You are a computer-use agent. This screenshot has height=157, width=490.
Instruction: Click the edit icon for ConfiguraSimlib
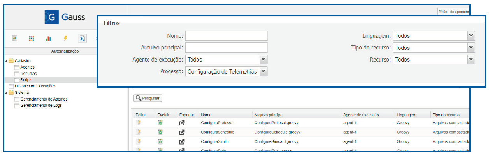point(138,141)
